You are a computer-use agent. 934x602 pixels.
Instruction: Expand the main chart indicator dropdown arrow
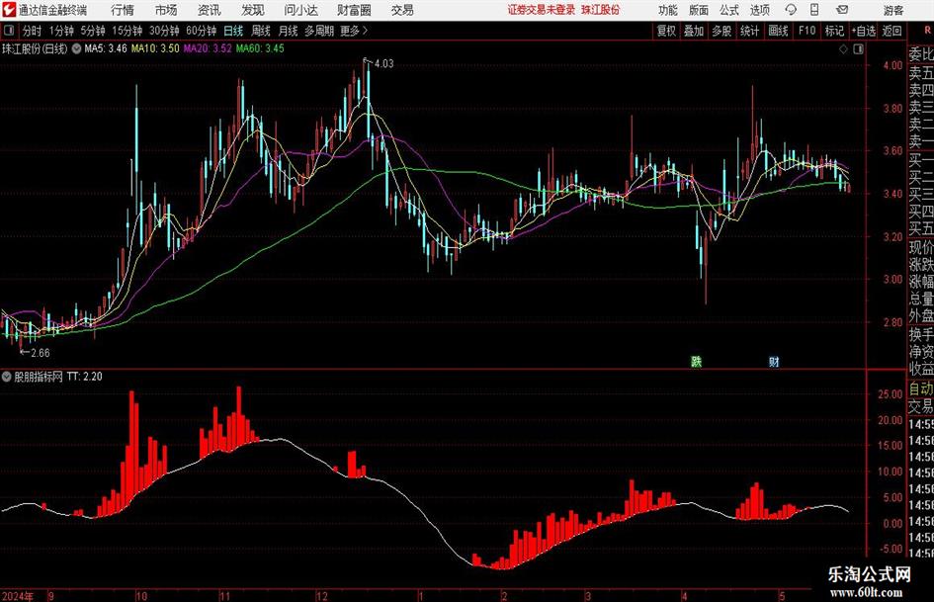coord(76,48)
